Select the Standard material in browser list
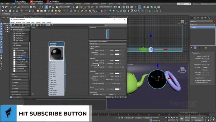 [18, 45]
